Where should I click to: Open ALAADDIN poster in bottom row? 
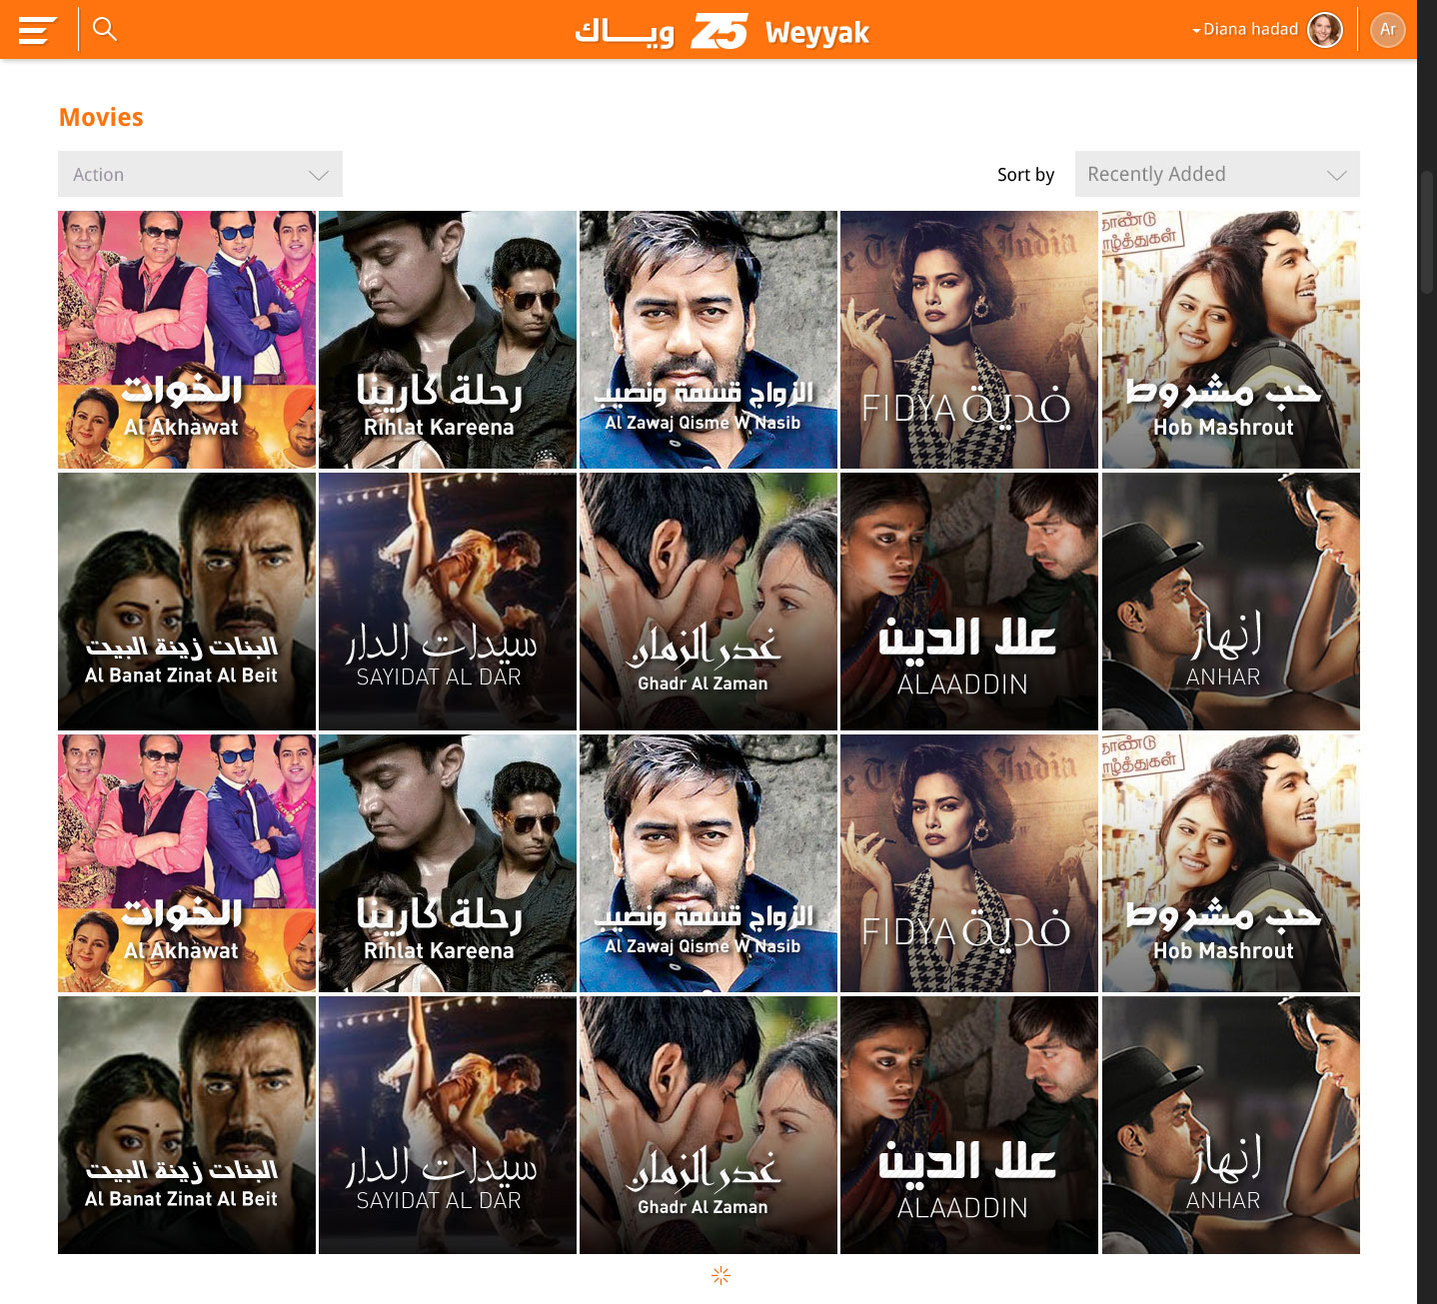click(x=969, y=1125)
